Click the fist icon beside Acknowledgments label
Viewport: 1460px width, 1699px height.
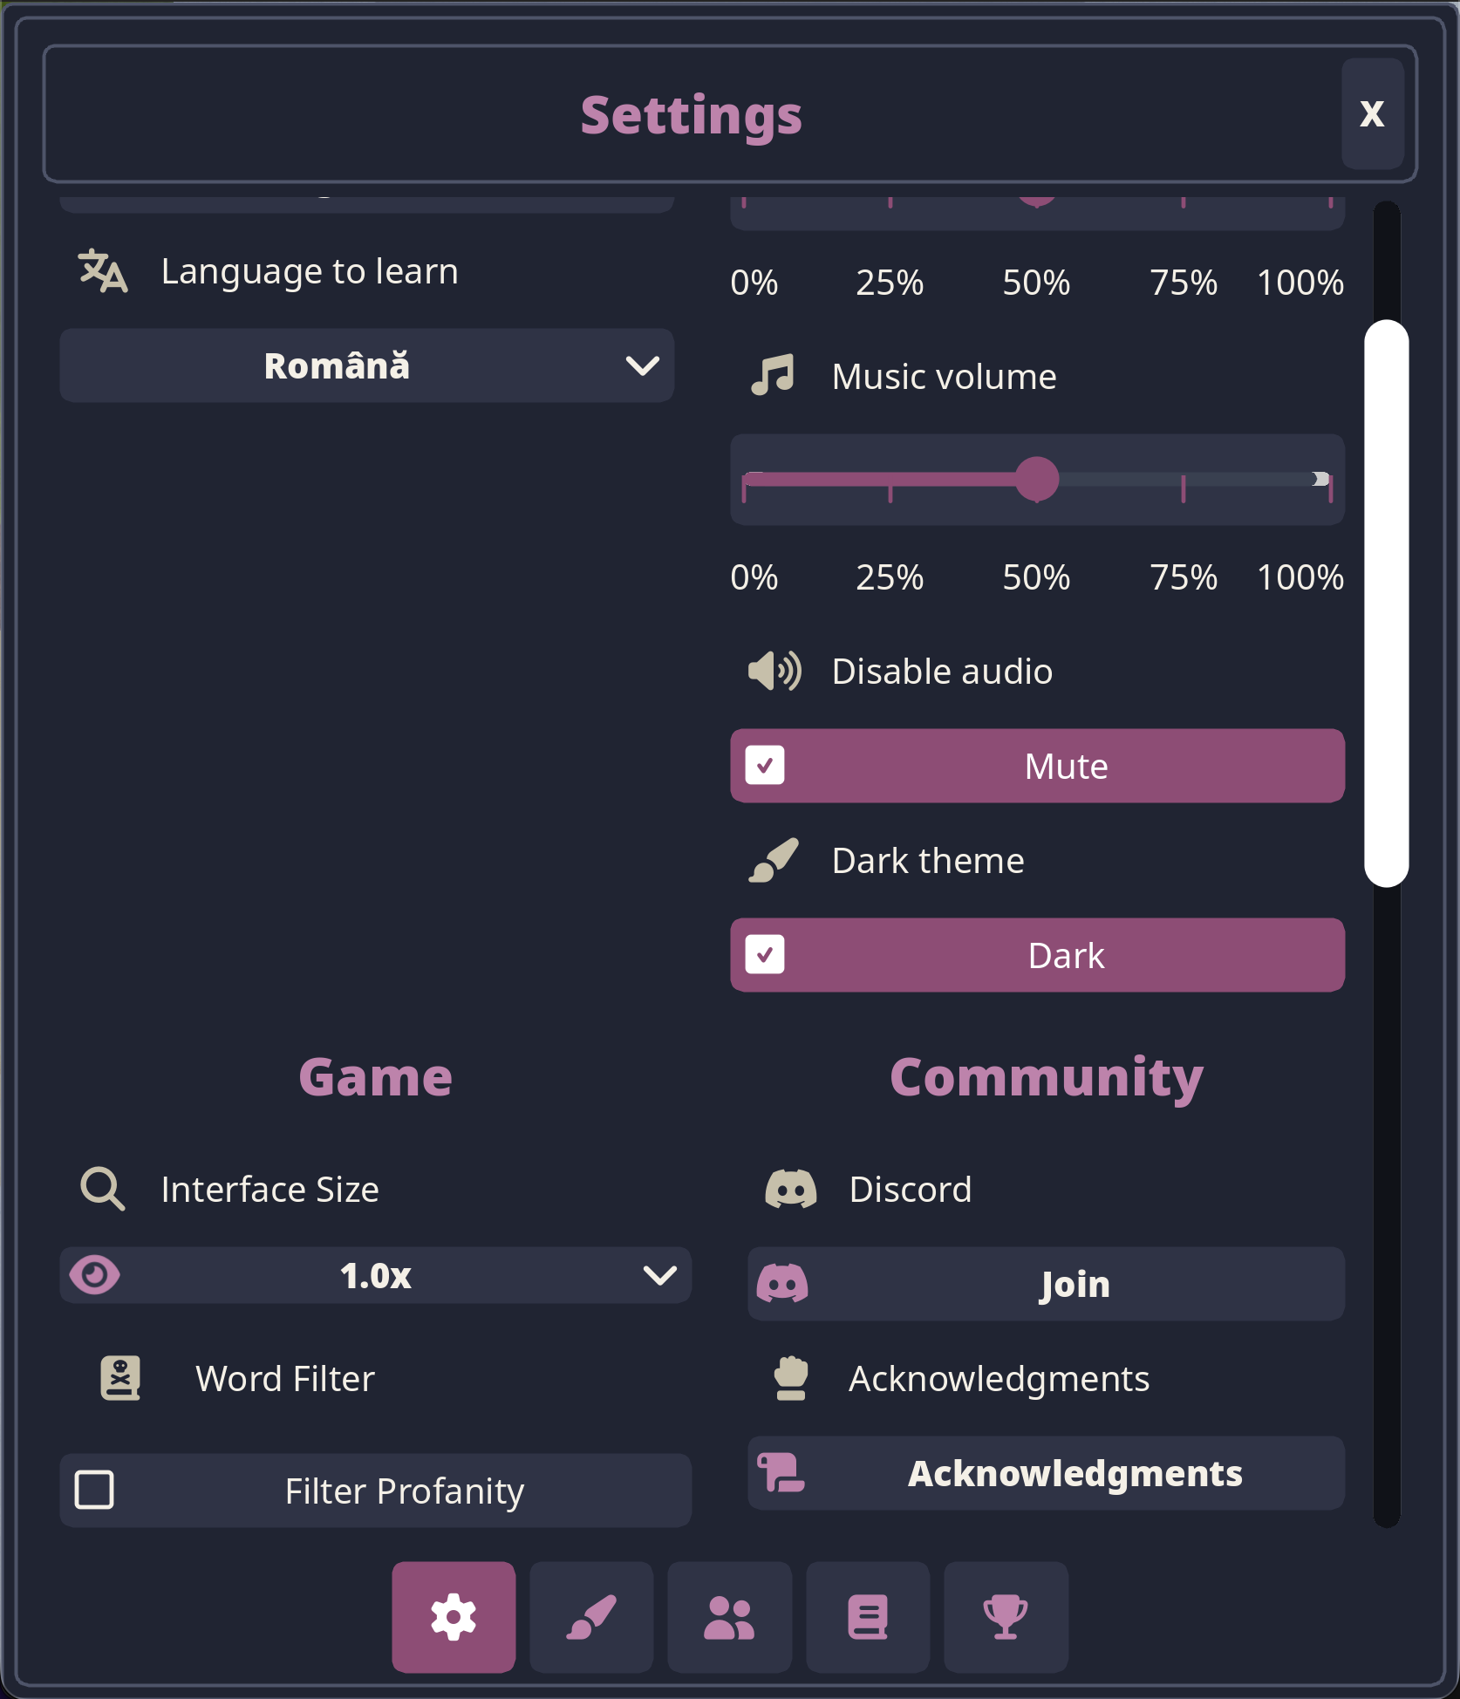click(x=790, y=1378)
